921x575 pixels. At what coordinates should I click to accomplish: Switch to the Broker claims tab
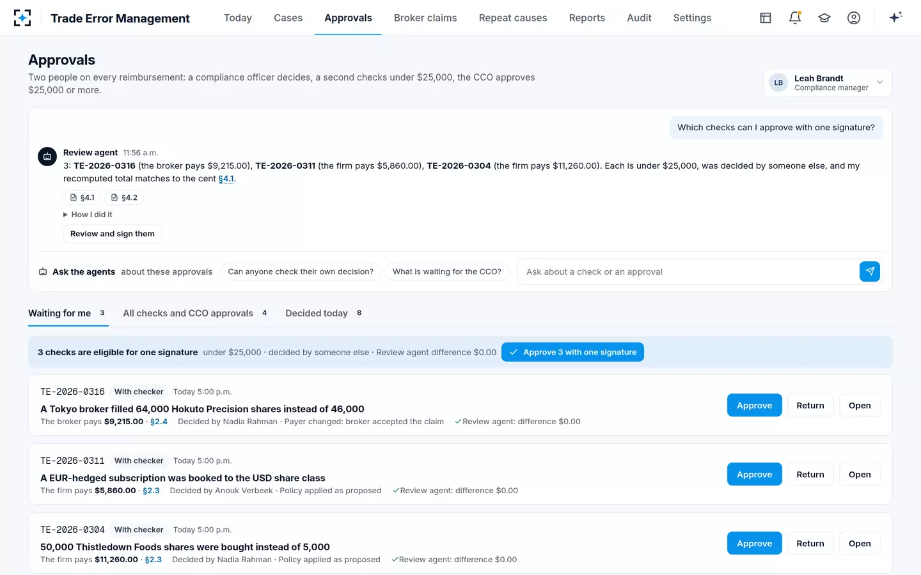pos(425,18)
